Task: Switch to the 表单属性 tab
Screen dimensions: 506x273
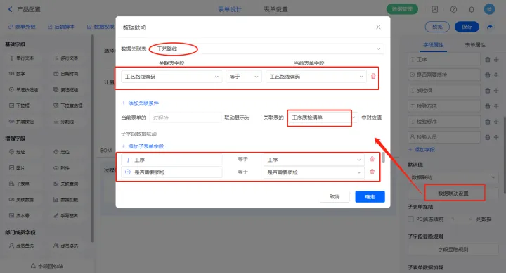Action: 475,44
